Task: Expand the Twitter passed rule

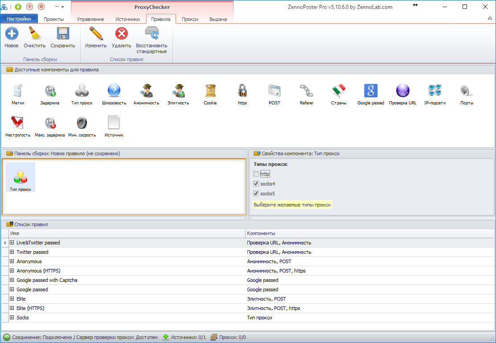Action: tap(12, 252)
